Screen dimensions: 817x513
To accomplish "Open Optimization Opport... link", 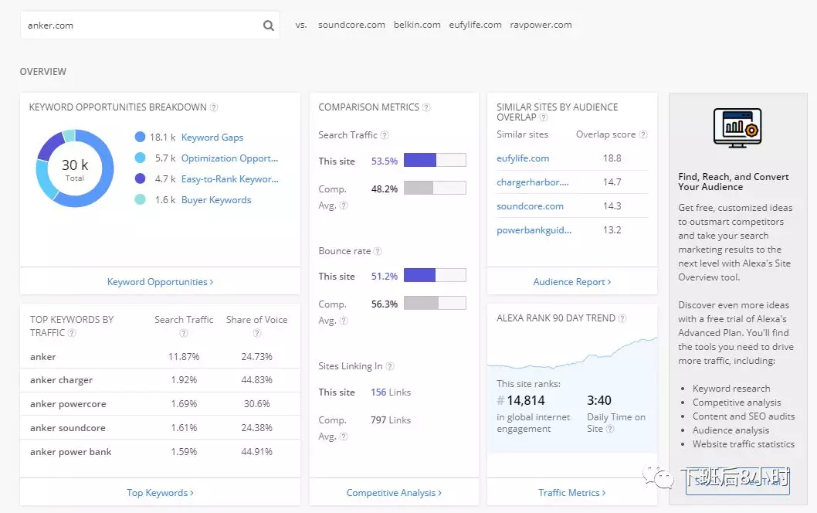I will point(230,158).
